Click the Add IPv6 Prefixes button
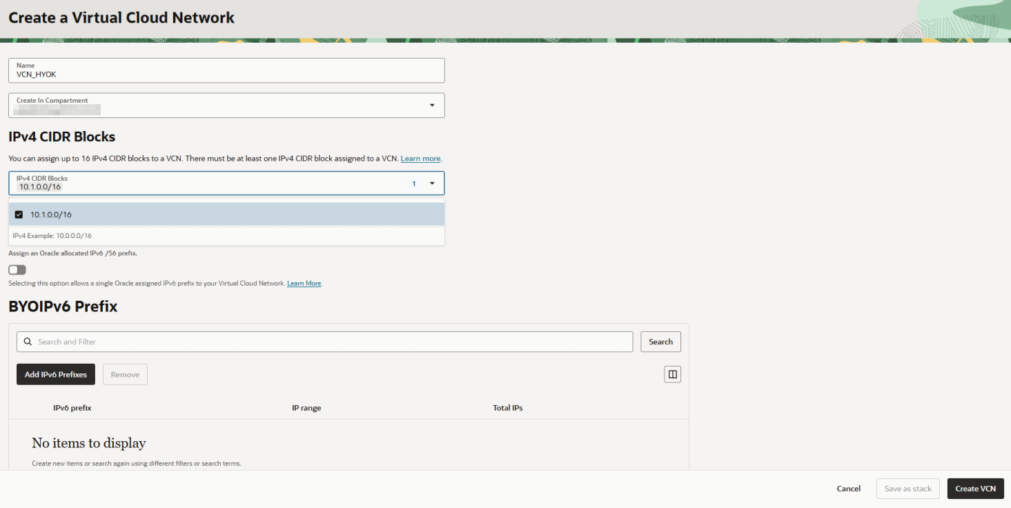This screenshot has height=508, width=1011. click(56, 374)
